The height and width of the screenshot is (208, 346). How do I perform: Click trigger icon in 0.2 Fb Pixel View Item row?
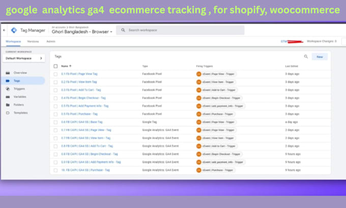coord(199,82)
